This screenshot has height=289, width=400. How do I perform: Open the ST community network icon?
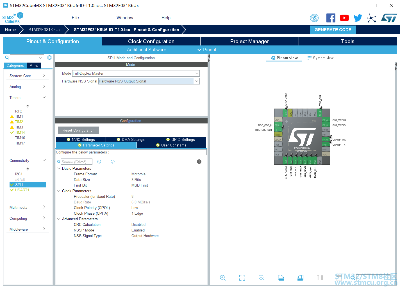pos(371,18)
